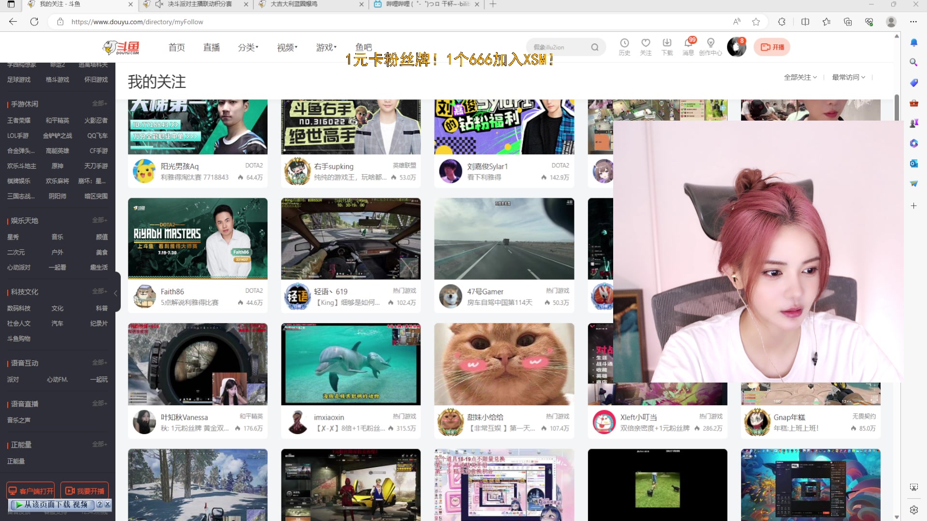927x521 pixels.
Task: Open the 创作中心 creator center icon
Action: click(x=711, y=46)
